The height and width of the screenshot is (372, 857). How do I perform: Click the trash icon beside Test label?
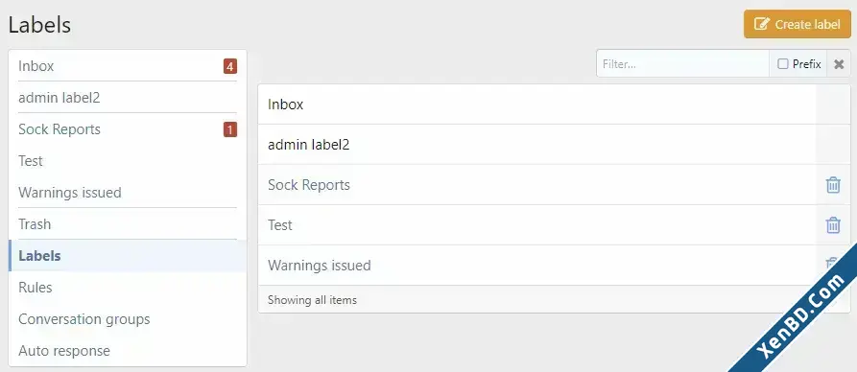(x=833, y=225)
